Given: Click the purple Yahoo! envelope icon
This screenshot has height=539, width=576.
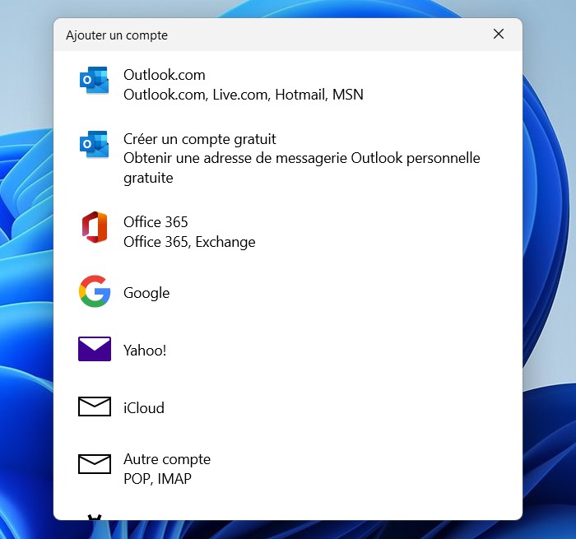Looking at the screenshot, I should [x=95, y=349].
